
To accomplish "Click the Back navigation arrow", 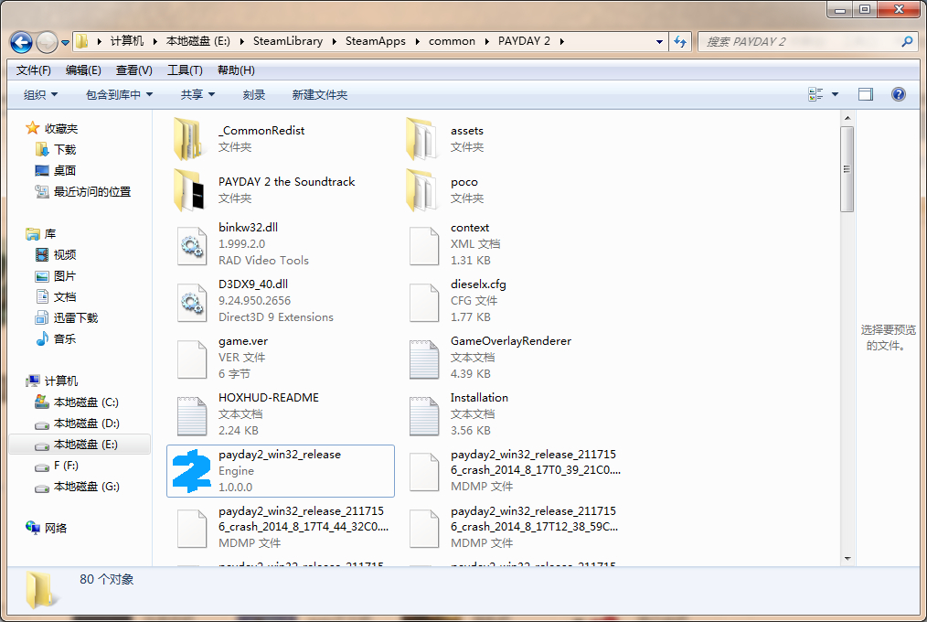I will click(22, 42).
